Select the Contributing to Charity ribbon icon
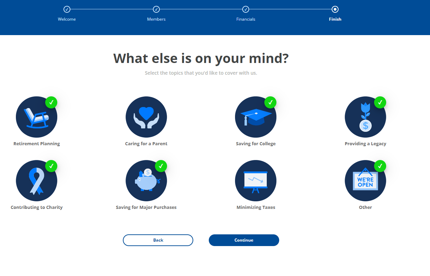Viewport: 430px width, 276px height. [x=37, y=180]
